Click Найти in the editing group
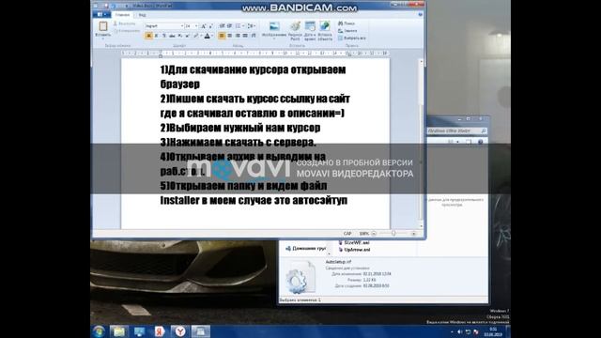 point(347,23)
